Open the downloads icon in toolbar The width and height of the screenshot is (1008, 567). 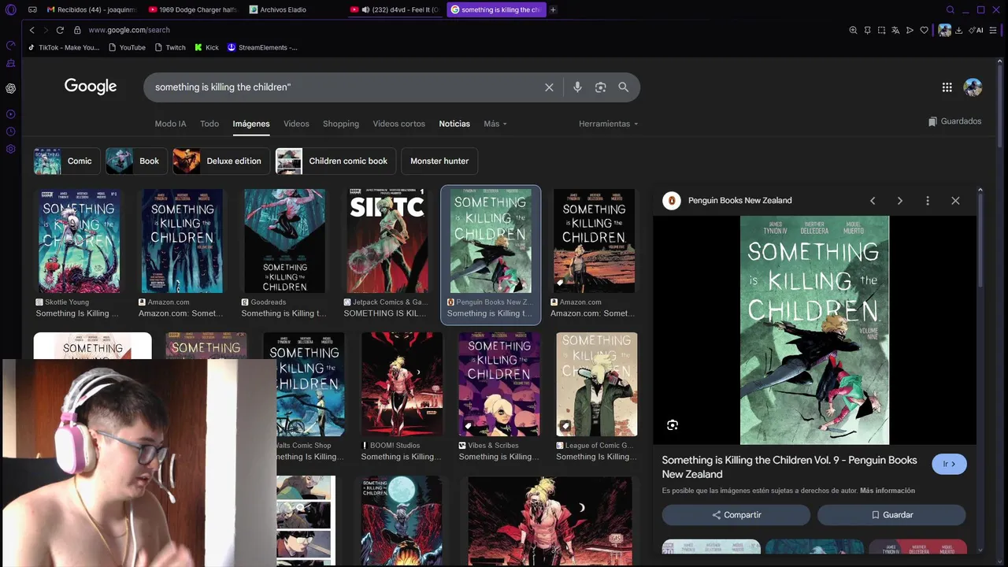[959, 30]
